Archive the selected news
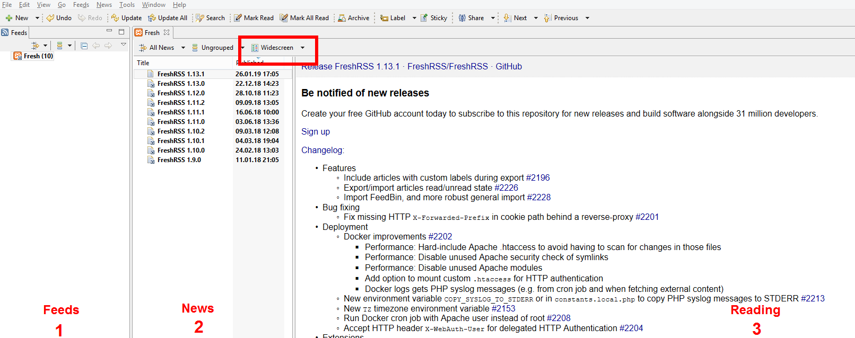 [x=354, y=18]
